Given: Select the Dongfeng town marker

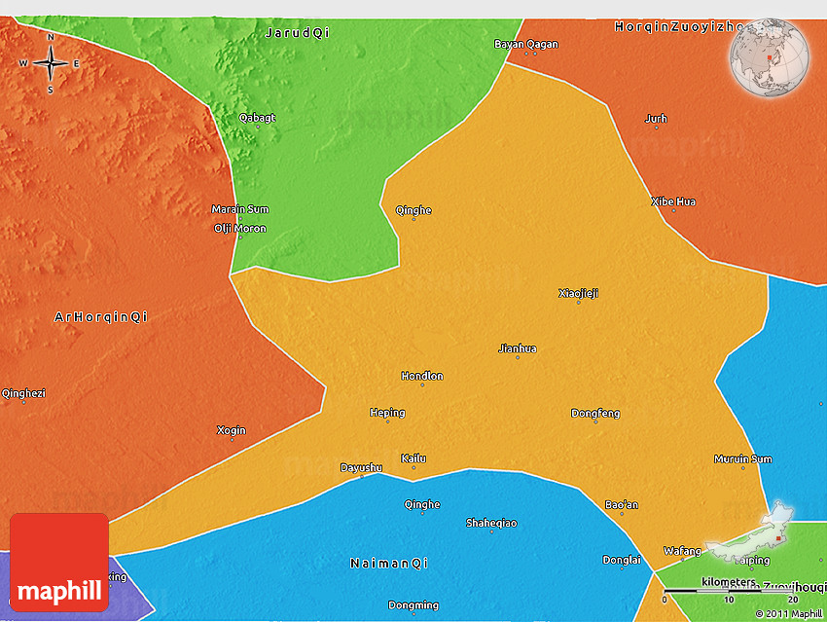Looking at the screenshot, I should pyautogui.click(x=595, y=421).
